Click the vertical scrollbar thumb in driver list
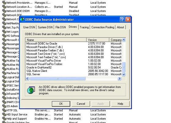 pyautogui.click(x=124, y=67)
